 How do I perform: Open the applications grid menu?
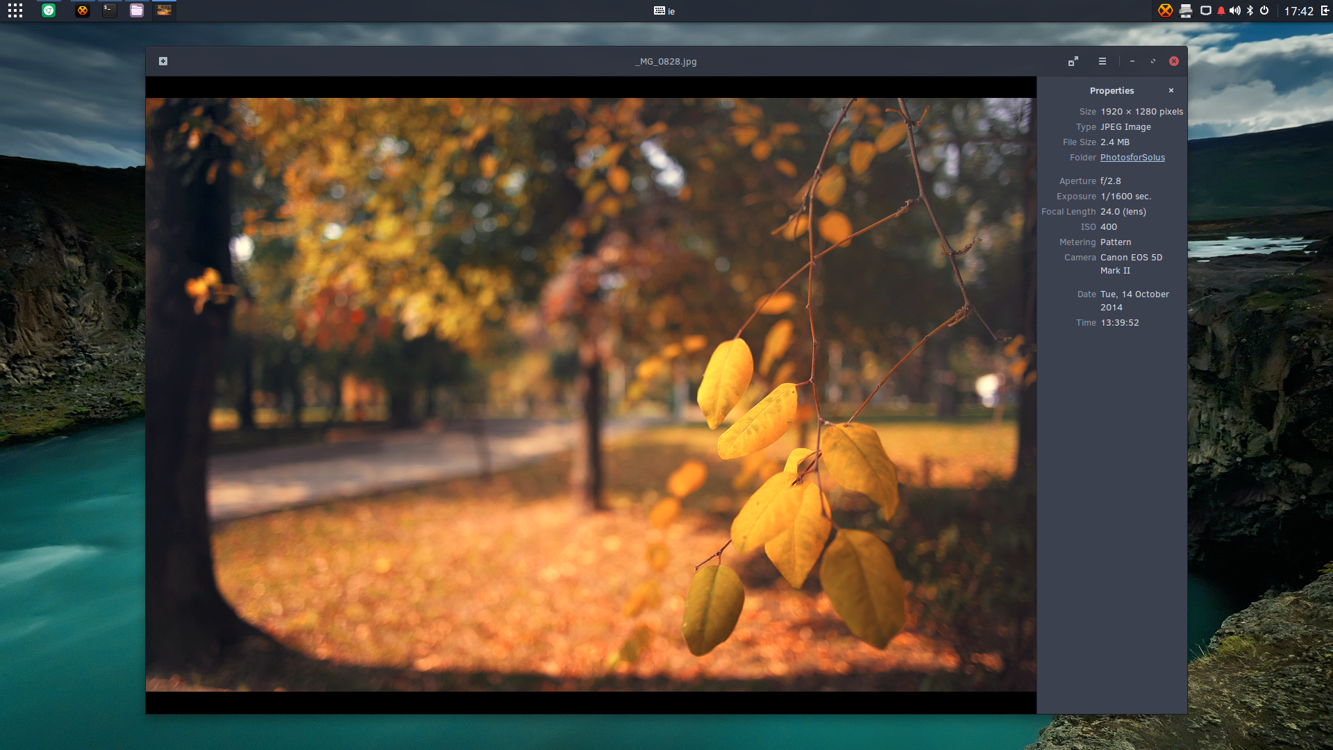coord(15,10)
